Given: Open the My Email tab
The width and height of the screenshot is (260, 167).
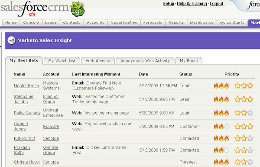Looking at the screenshot, I should pos(189,61).
